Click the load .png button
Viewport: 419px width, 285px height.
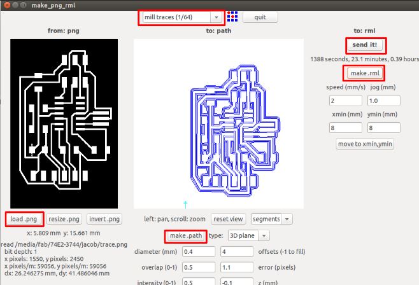click(24, 219)
